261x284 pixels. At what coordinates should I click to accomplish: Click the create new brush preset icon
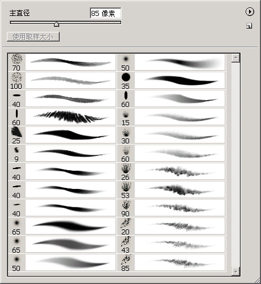tap(249, 26)
